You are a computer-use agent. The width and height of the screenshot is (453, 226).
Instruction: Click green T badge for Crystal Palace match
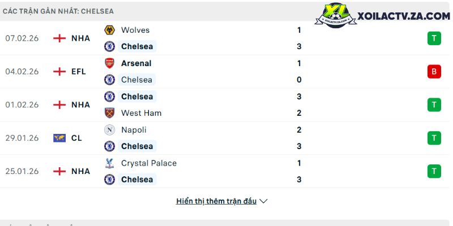[x=434, y=171]
